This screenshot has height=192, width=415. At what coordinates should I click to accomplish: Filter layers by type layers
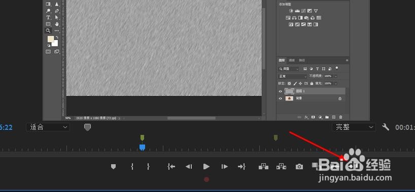point(317,69)
